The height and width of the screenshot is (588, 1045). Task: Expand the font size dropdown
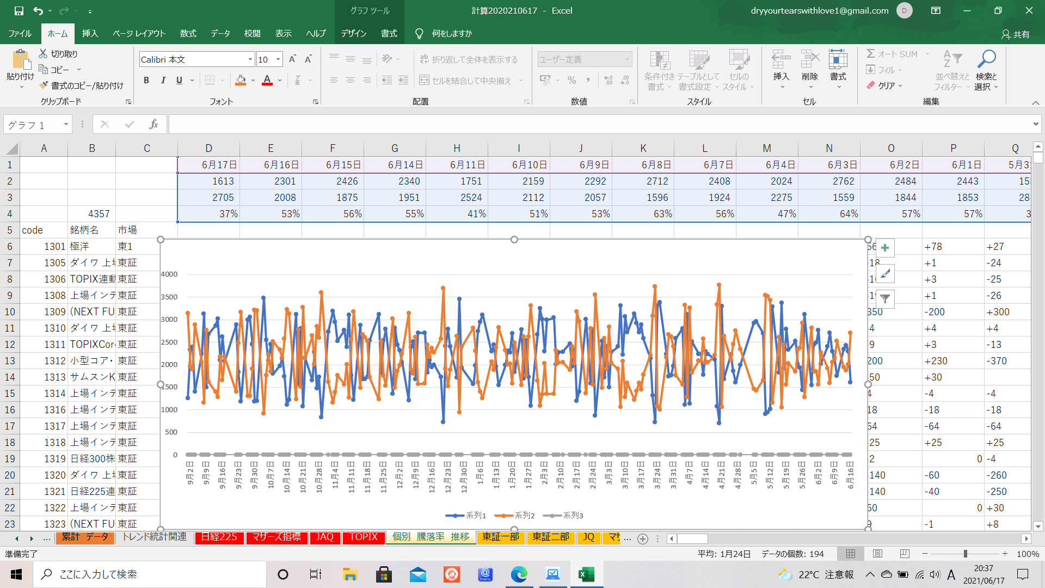pyautogui.click(x=278, y=59)
